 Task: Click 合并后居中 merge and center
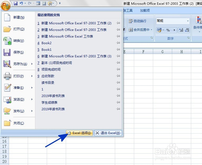tap(139, 30)
